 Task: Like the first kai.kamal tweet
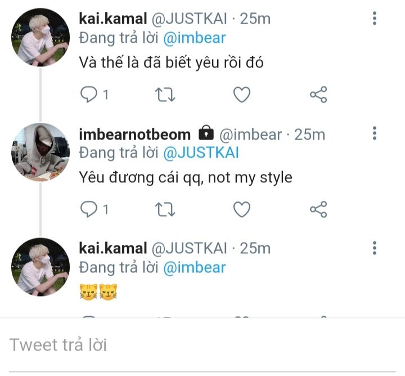(242, 95)
